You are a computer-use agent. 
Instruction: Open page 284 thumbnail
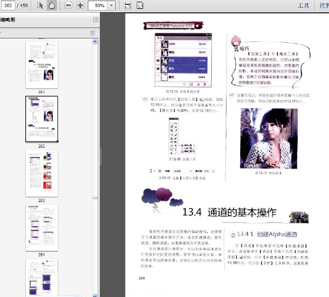(42, 228)
